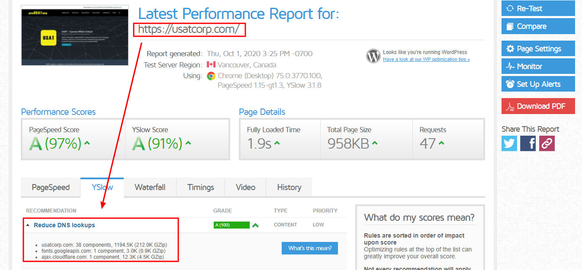
Task: Click the ajax.cloudflare.com component line
Action: [x=103, y=257]
